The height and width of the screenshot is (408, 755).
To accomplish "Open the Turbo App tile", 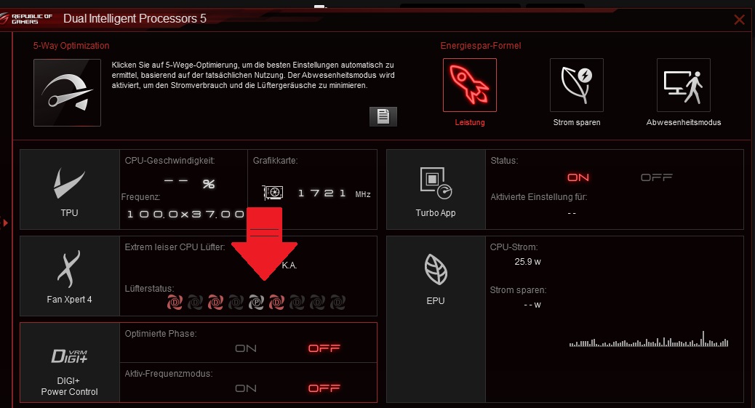I will (436, 189).
